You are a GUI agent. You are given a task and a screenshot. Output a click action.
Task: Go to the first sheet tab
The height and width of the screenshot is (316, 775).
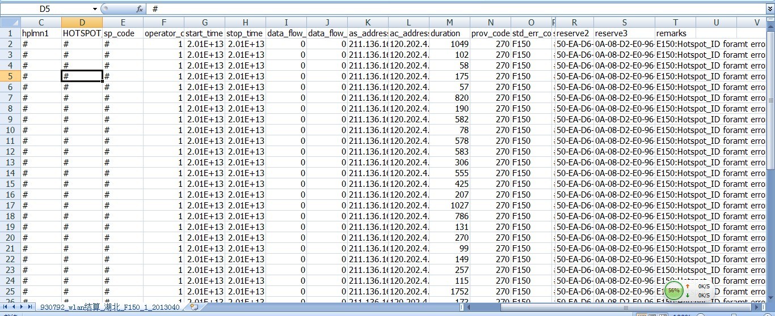6,306
